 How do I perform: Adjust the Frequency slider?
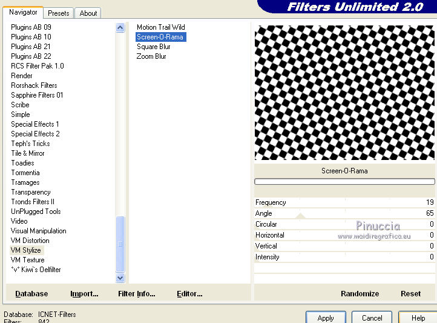tap(344, 202)
